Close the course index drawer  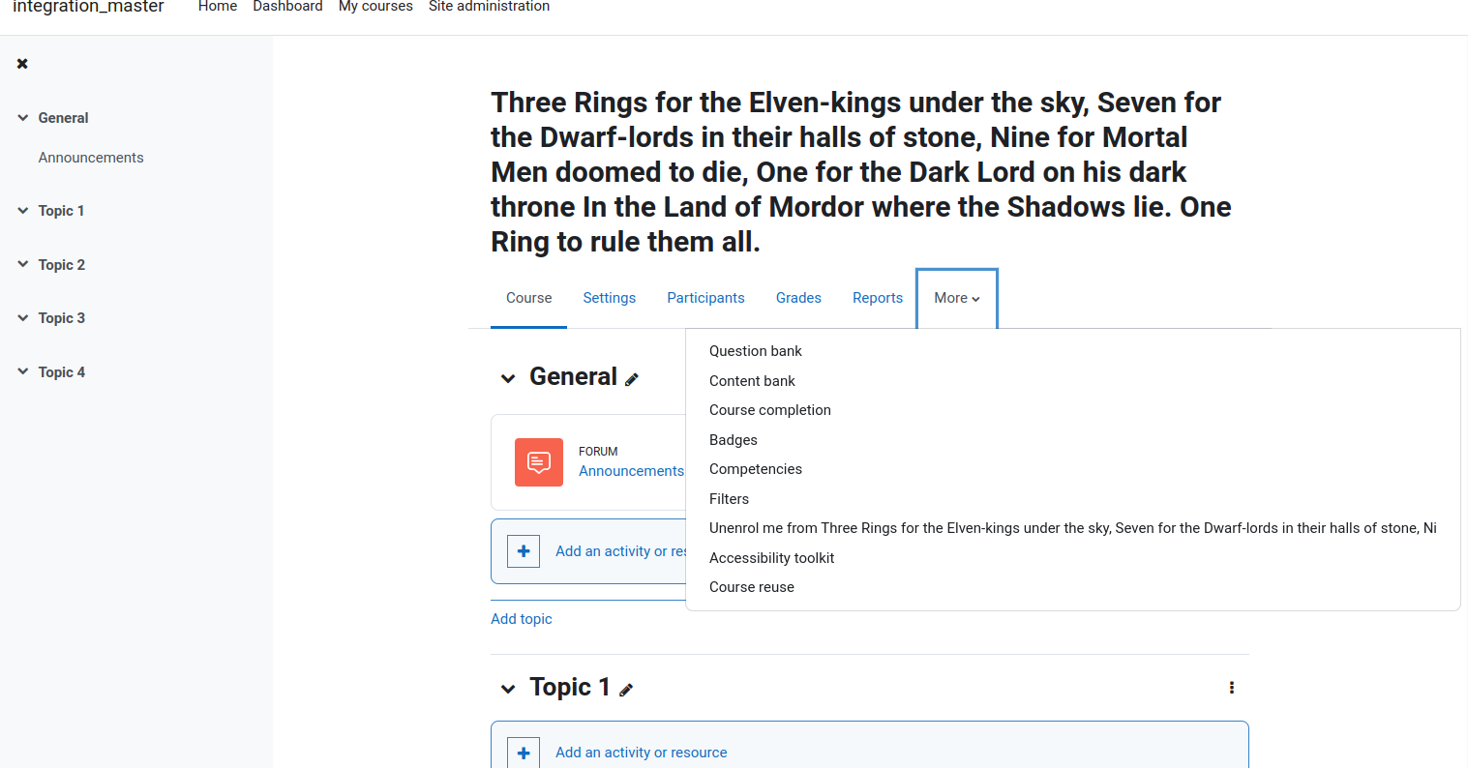point(22,64)
